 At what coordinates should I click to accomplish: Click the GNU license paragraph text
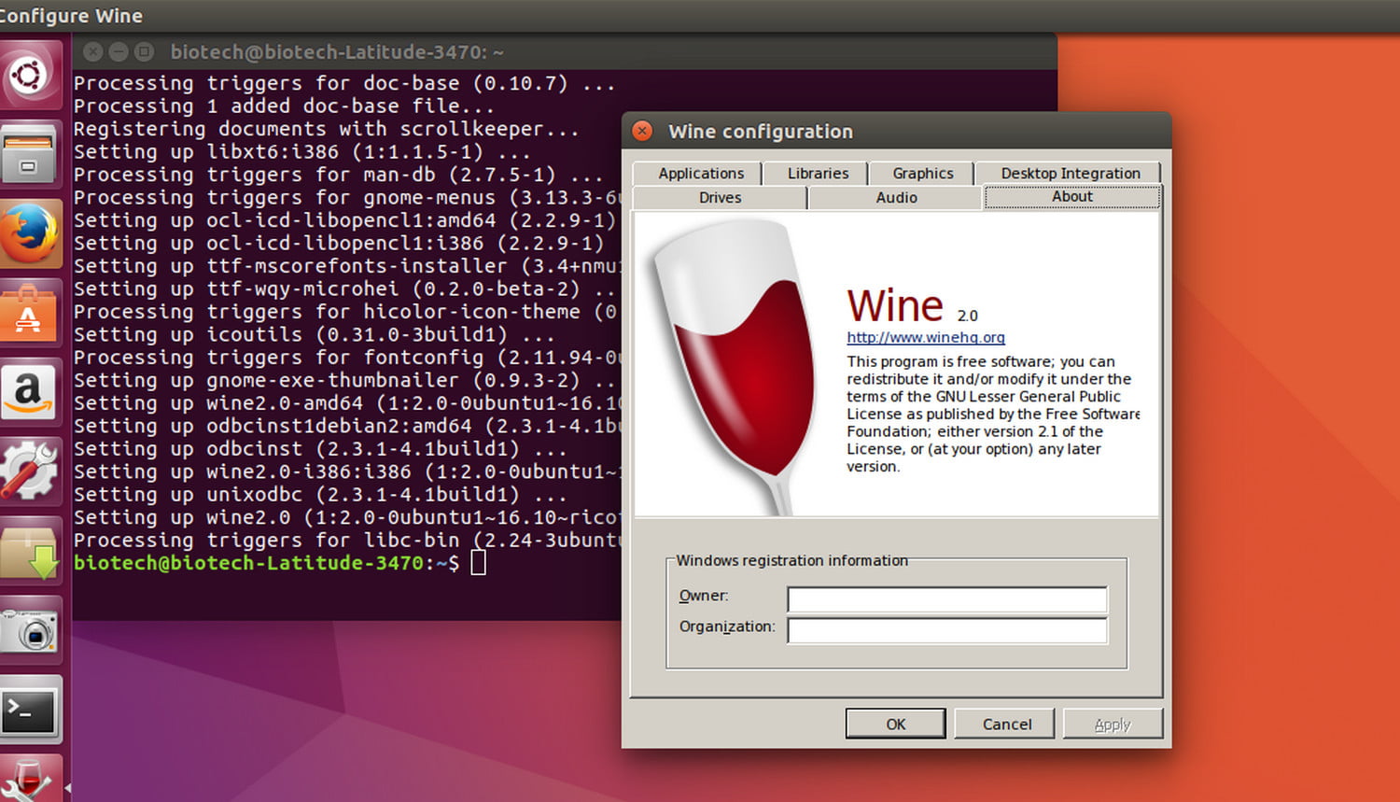point(993,414)
